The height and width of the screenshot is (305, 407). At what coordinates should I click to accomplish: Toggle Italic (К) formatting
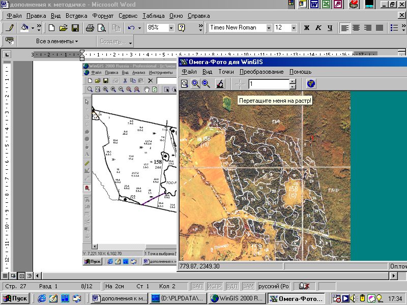coord(318,28)
